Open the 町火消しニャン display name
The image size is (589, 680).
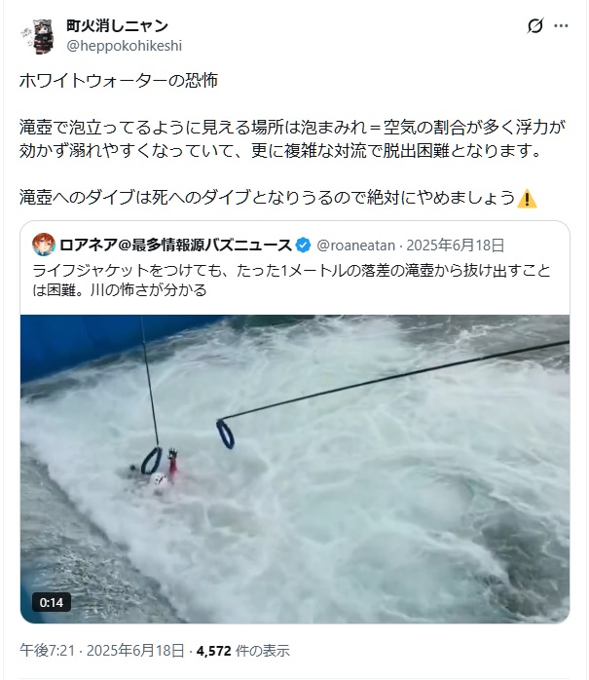tap(117, 26)
